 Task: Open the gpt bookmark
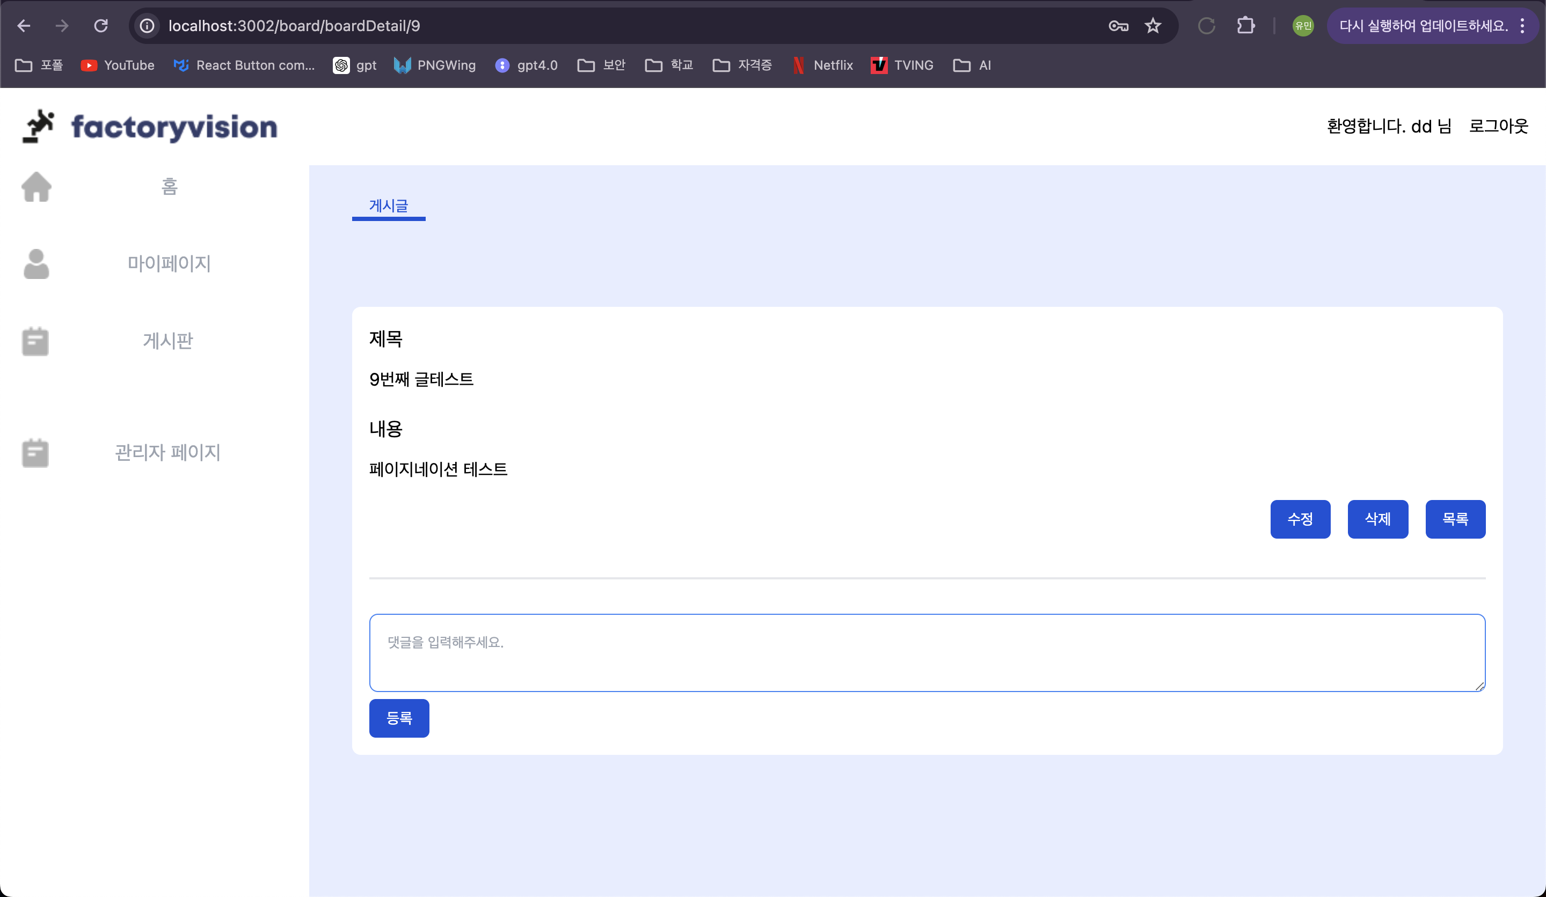pos(355,65)
